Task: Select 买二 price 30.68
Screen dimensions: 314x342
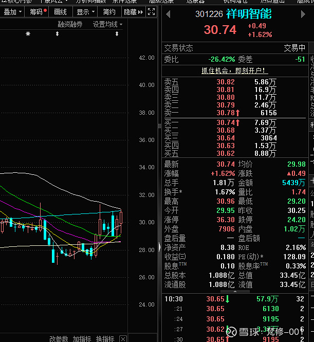Action: point(226,130)
